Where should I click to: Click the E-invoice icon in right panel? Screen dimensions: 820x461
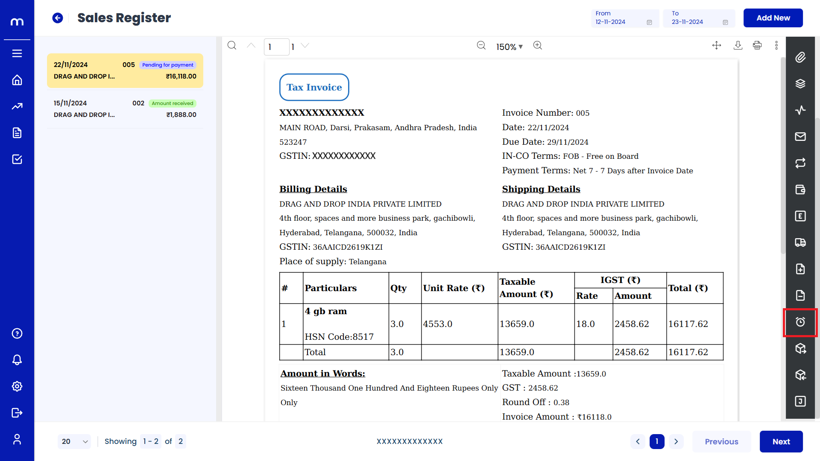[x=800, y=216]
